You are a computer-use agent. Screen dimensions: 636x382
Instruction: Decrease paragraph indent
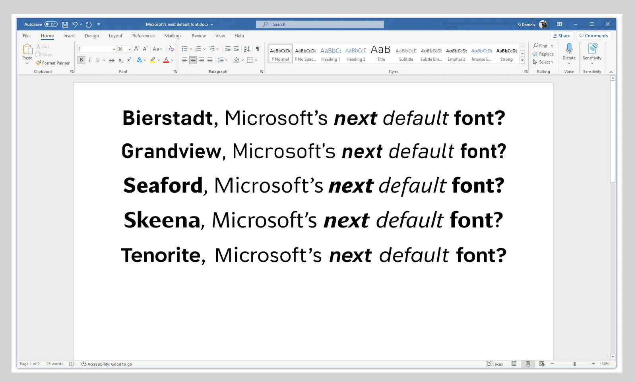pos(227,49)
